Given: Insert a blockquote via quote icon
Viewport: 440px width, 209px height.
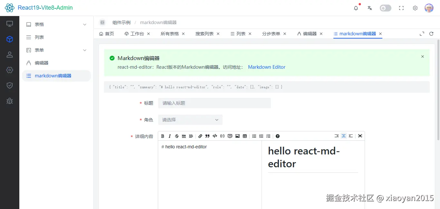Looking at the screenshot, I should (207, 136).
